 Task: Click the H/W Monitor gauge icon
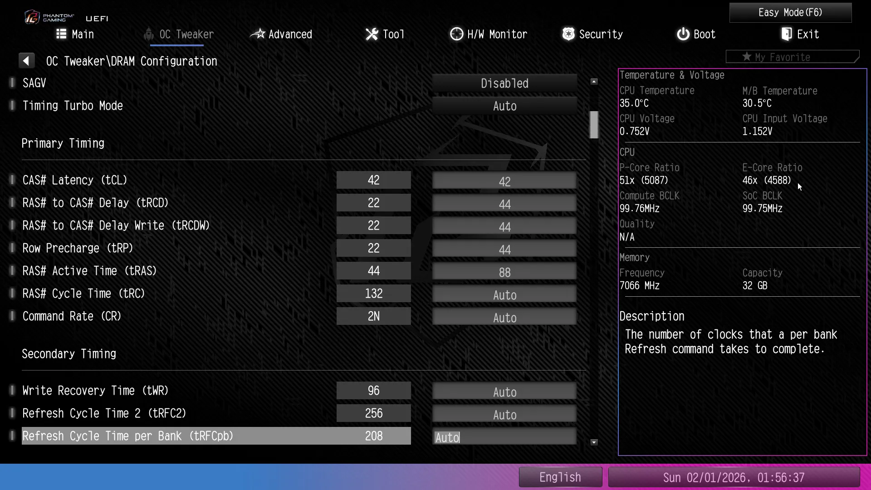[456, 34]
